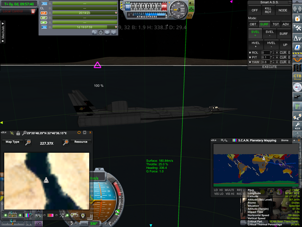The height and width of the screenshot is (227, 302).
Task: Open the helicopter toolbar icon
Action: [x=297, y=96]
